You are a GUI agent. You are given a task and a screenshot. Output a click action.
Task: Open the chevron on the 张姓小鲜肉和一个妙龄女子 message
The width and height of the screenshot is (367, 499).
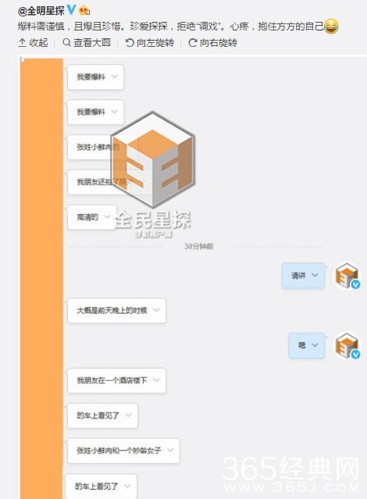pyautogui.click(x=170, y=450)
